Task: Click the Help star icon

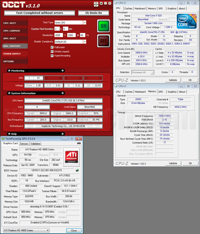Action: [9, 134]
